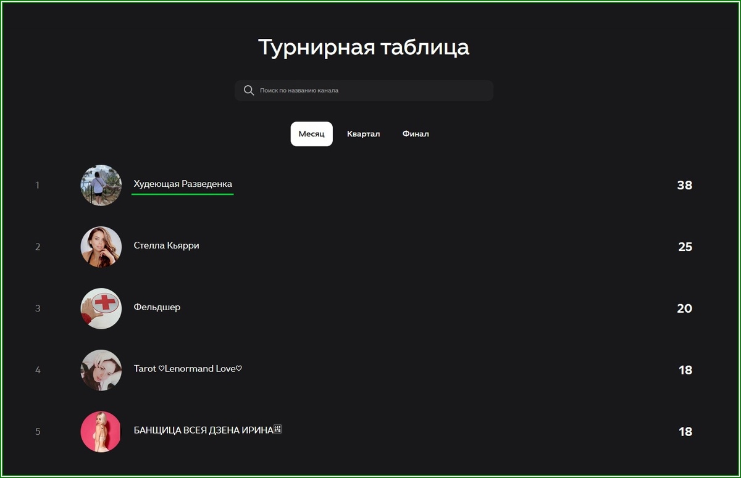Open the Стелла Кьярри channel link

(x=166, y=245)
